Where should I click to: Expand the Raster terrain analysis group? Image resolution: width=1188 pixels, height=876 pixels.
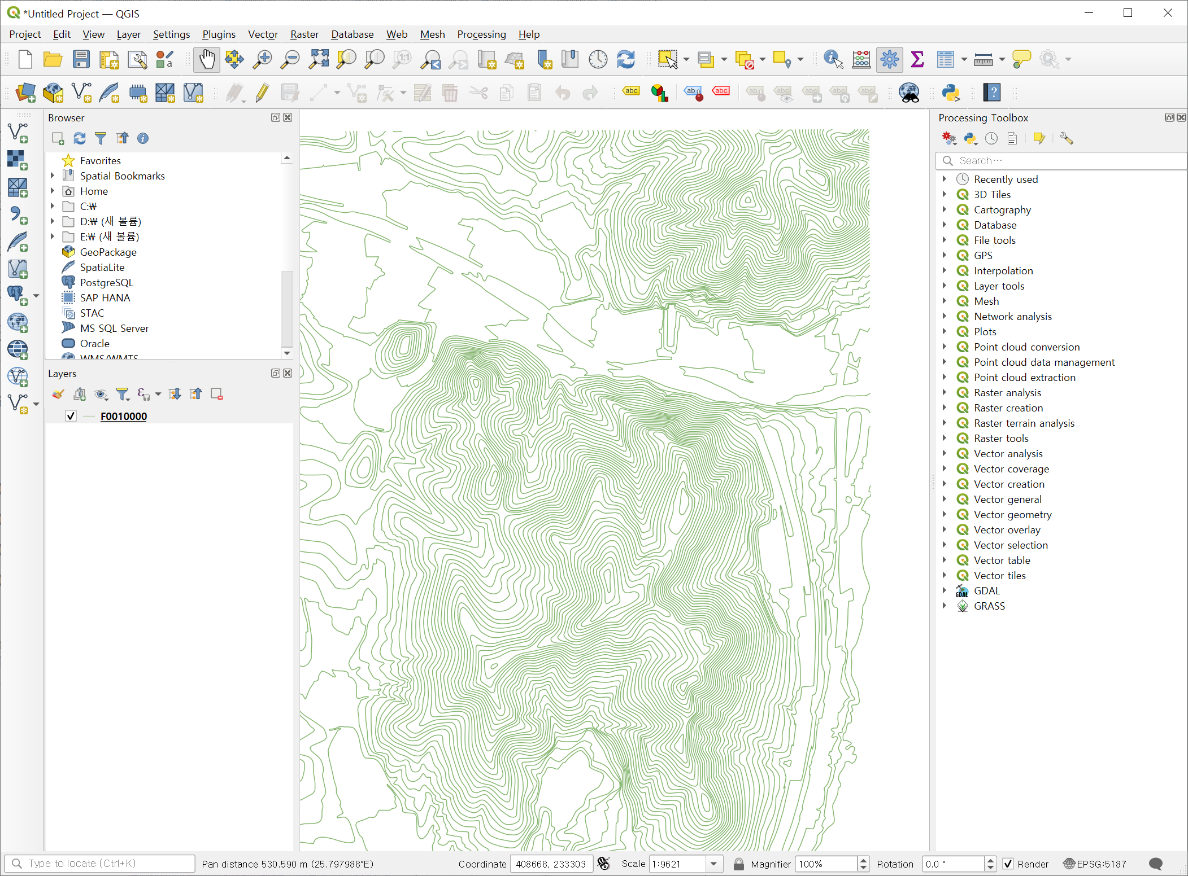coord(944,423)
